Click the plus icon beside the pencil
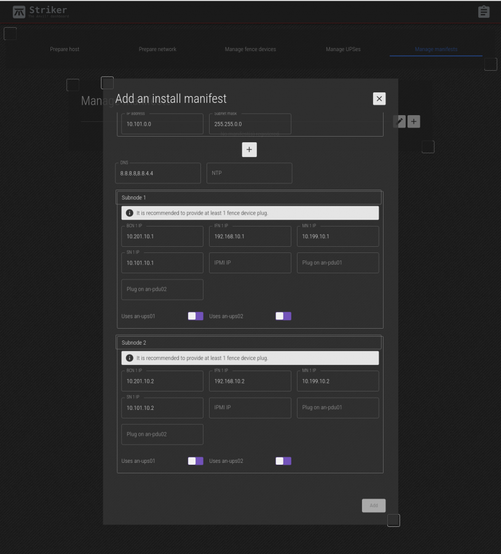501x554 pixels. click(x=414, y=122)
